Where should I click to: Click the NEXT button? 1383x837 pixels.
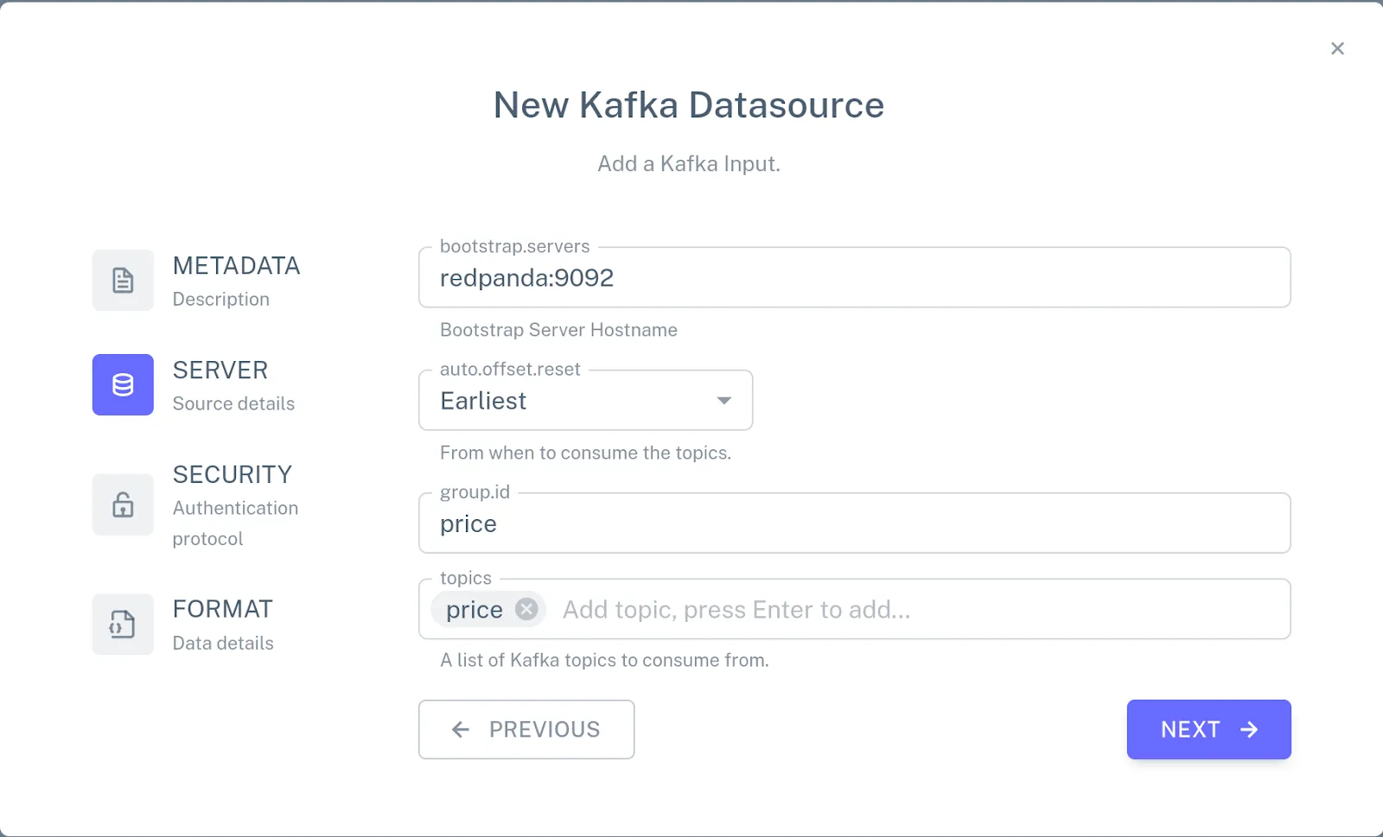pos(1208,730)
